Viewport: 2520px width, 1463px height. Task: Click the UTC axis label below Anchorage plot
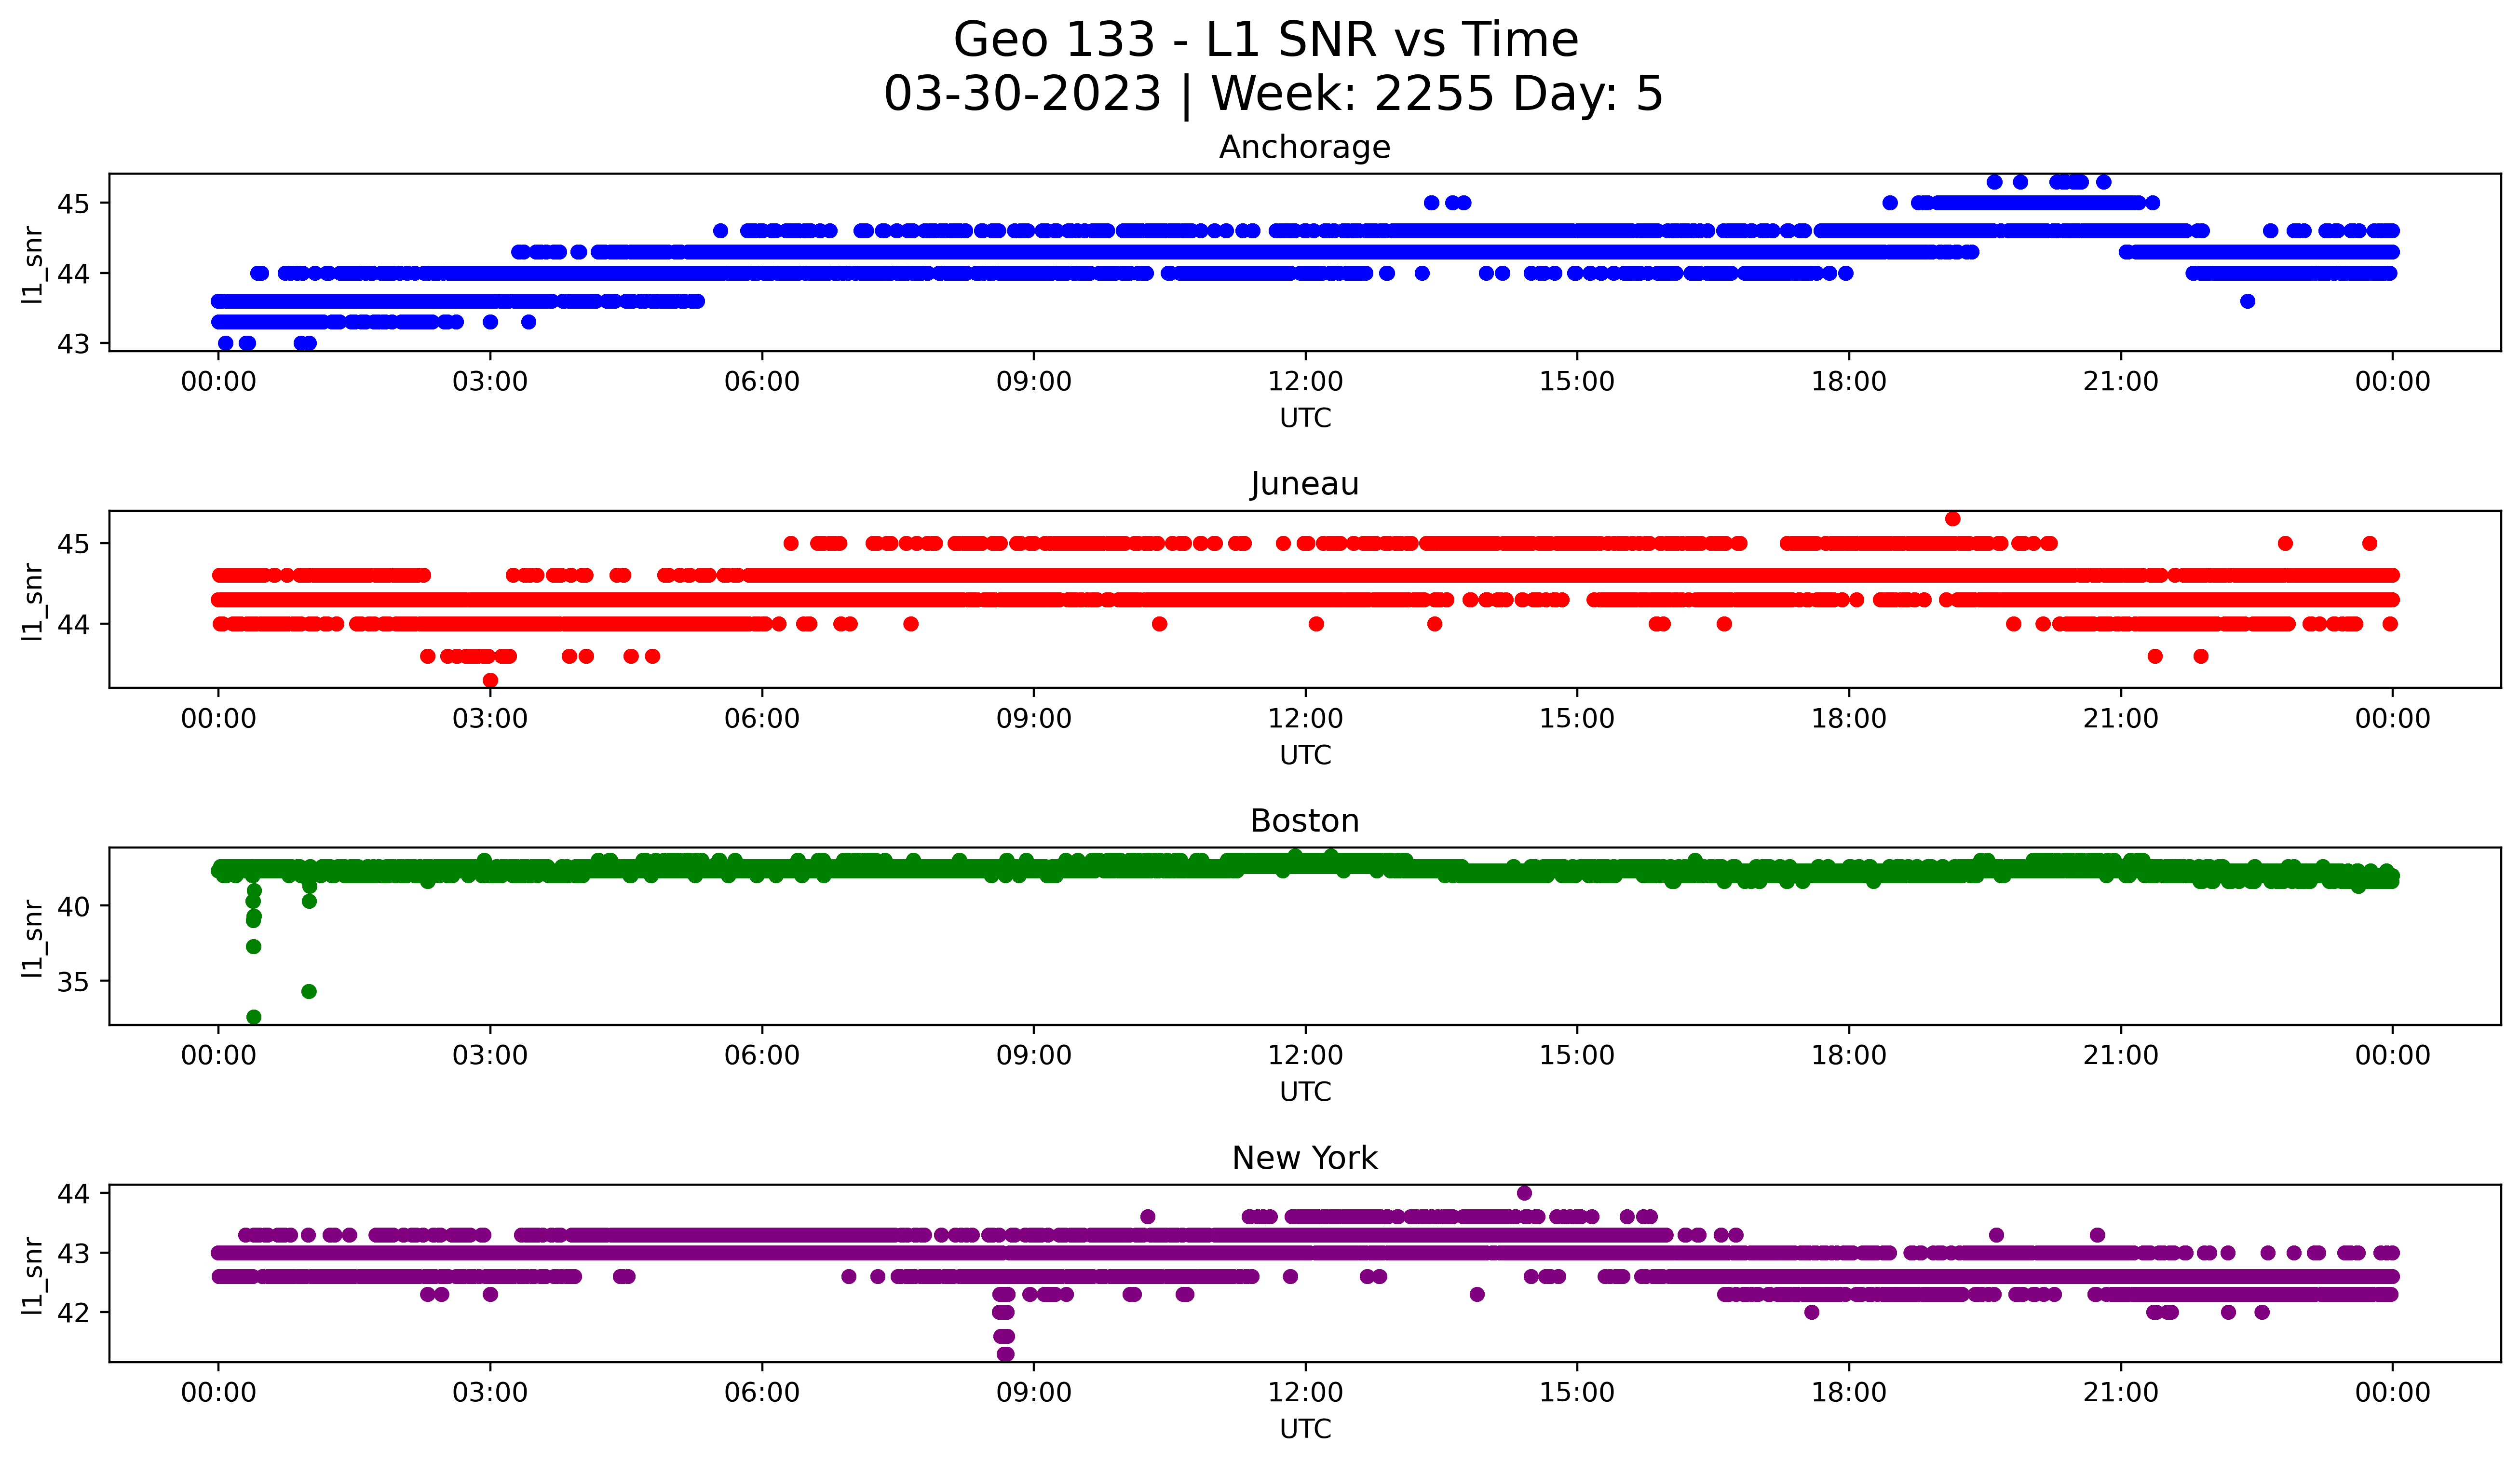(1305, 418)
